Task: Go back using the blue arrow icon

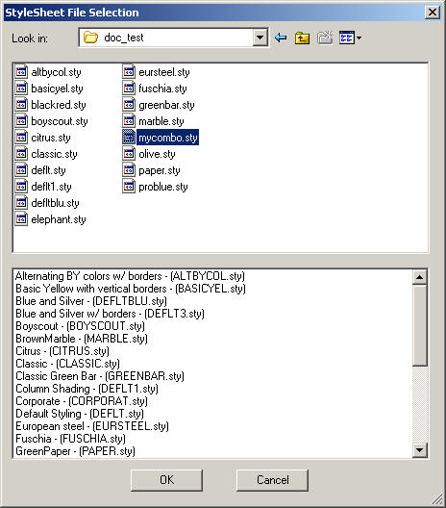Action: (281, 38)
